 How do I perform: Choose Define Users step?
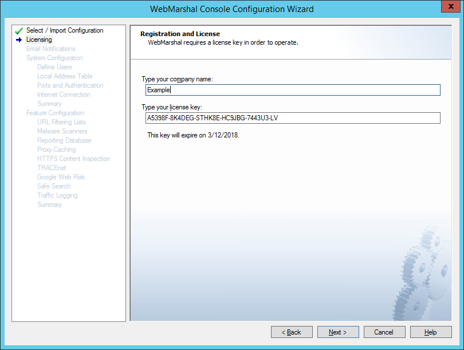point(54,67)
